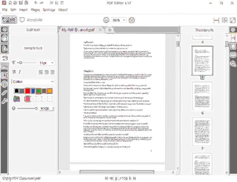Toggle italic text formatting
237x182 pixels.
pos(20,72)
